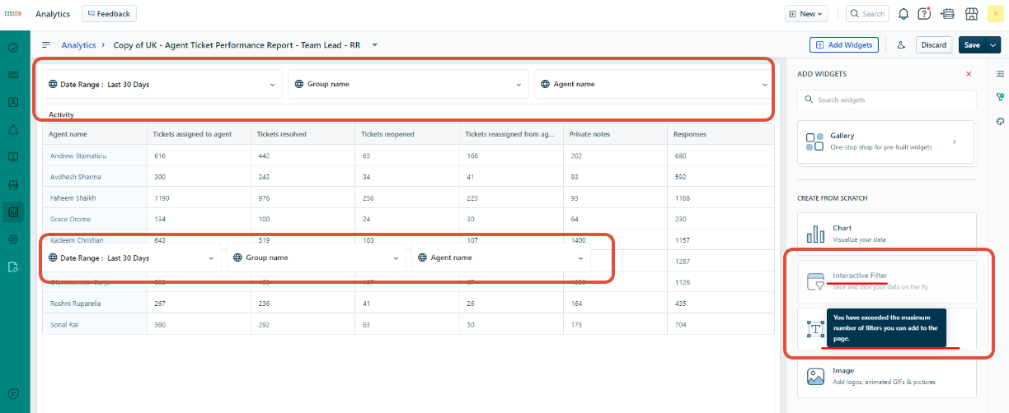This screenshot has width=1009, height=413.
Task: Click the Tickets reopened column header
Action: pos(407,134)
